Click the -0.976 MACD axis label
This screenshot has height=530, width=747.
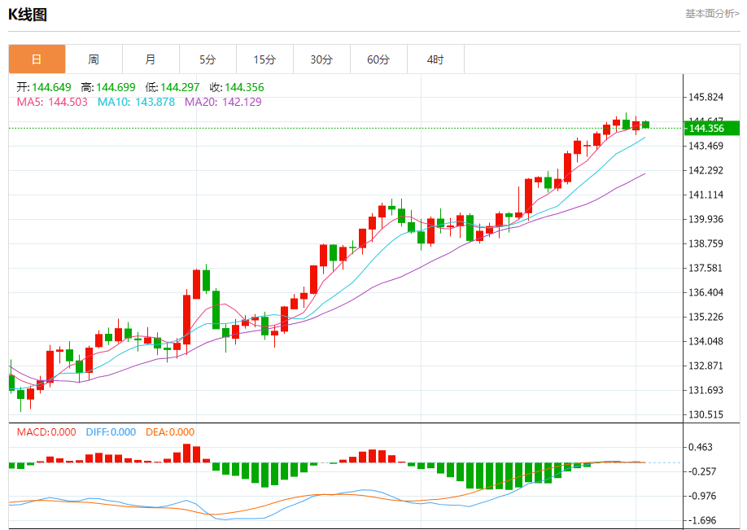click(702, 496)
